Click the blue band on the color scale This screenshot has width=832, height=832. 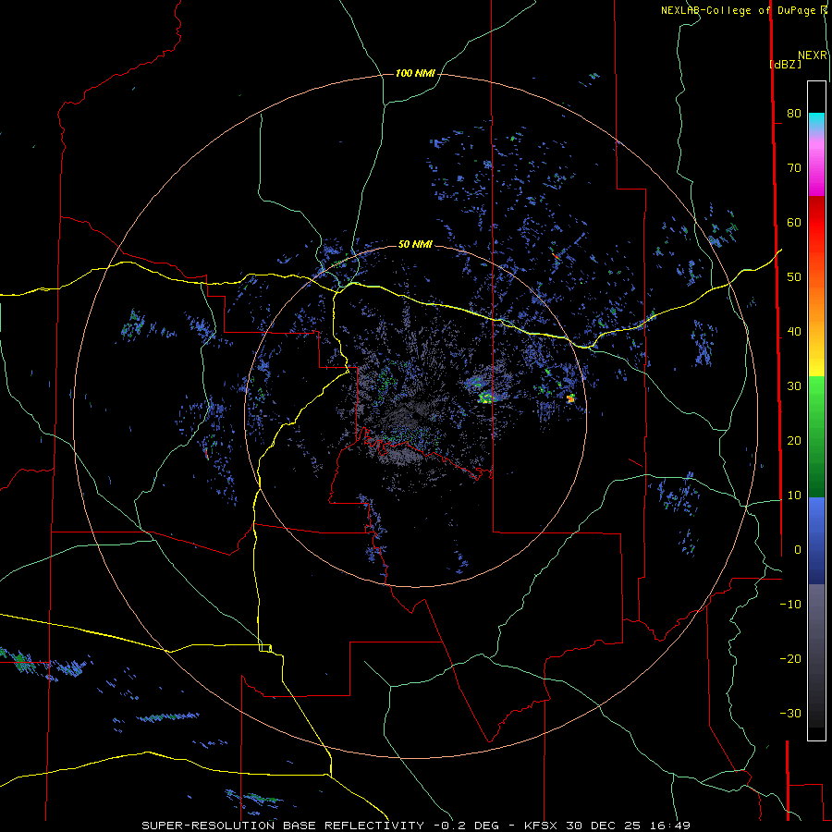click(x=816, y=540)
